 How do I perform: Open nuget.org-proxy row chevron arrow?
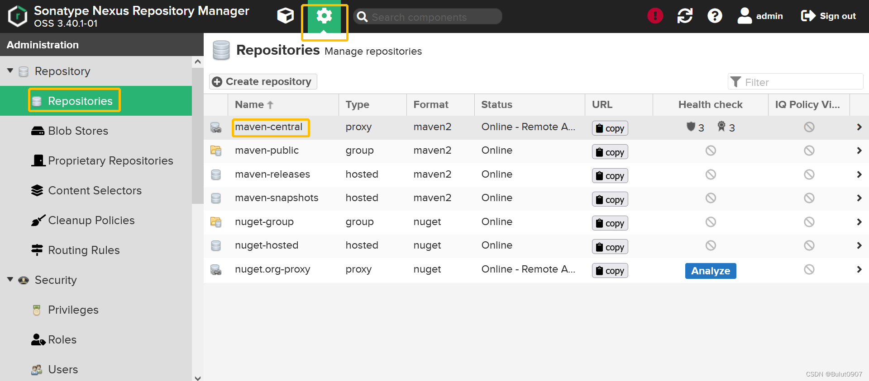click(859, 269)
